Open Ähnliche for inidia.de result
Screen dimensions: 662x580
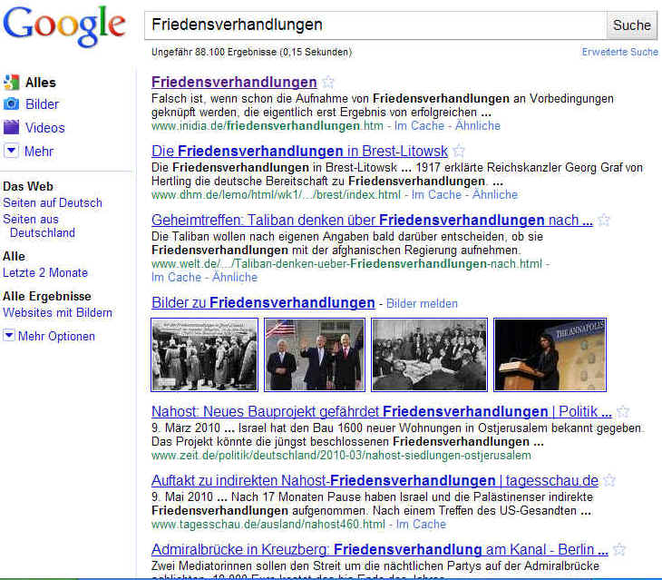coord(478,125)
